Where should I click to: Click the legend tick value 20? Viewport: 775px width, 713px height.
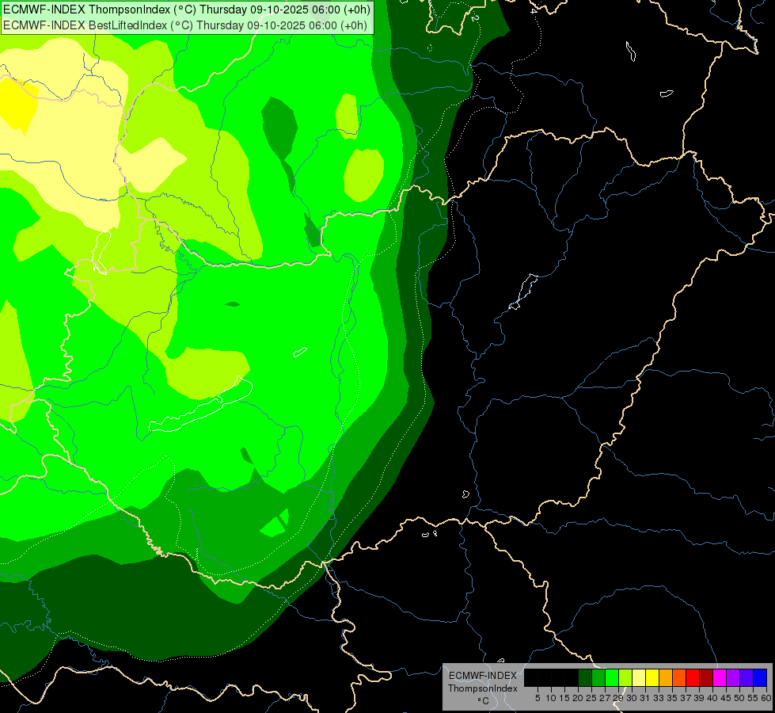(x=578, y=698)
